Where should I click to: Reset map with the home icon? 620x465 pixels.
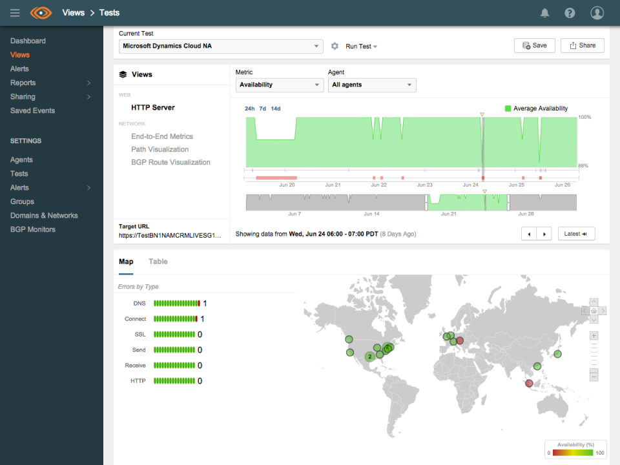(594, 311)
